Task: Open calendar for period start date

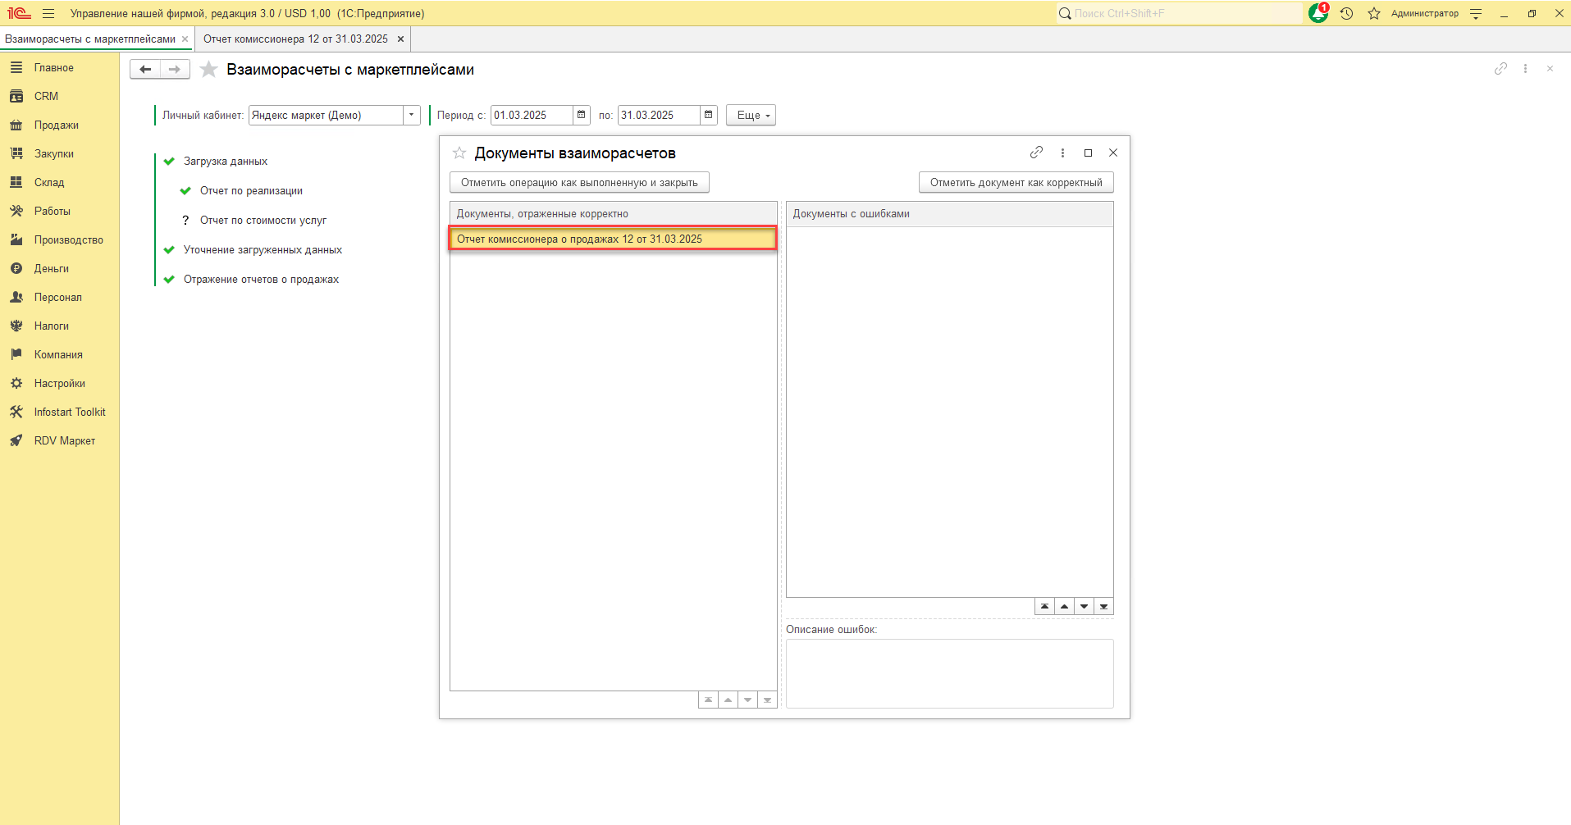Action: click(582, 115)
